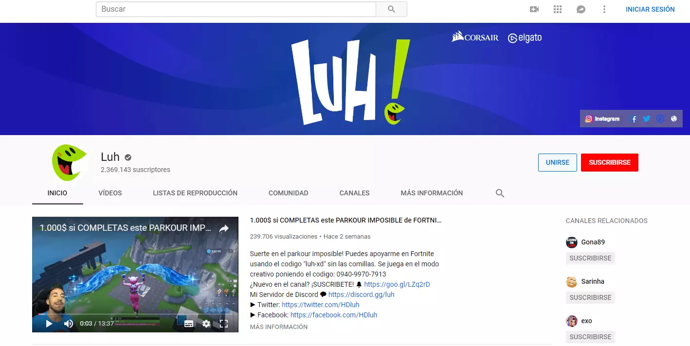Click INICIAR SESIÓN
Viewport: 690px width, 346px height.
click(650, 9)
